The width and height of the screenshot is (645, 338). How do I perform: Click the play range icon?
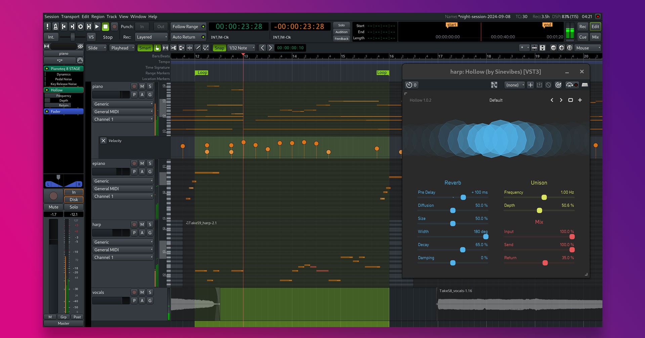point(89,26)
